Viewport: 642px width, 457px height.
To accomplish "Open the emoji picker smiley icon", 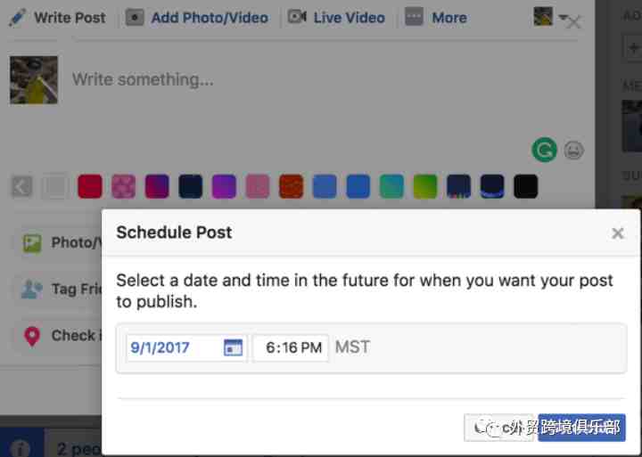I will (x=573, y=151).
